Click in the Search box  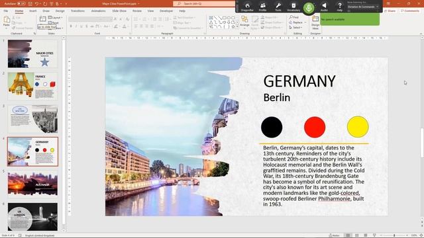click(204, 3)
